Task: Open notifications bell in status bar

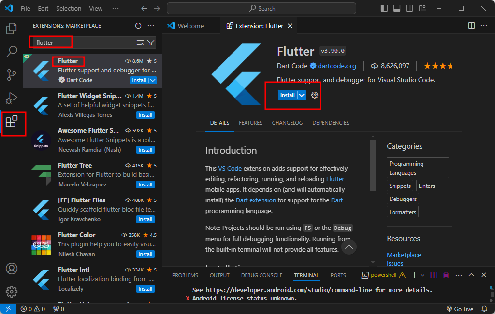Action: coord(484,309)
